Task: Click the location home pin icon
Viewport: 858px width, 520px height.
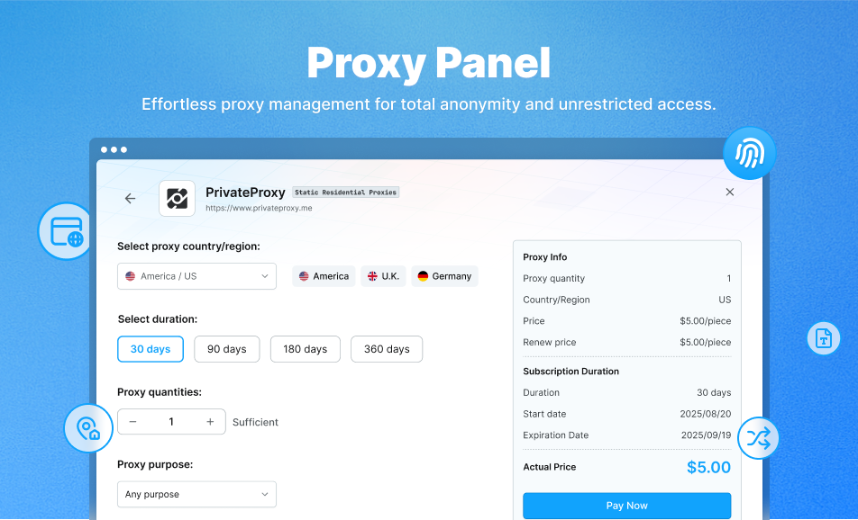Action: (x=88, y=428)
